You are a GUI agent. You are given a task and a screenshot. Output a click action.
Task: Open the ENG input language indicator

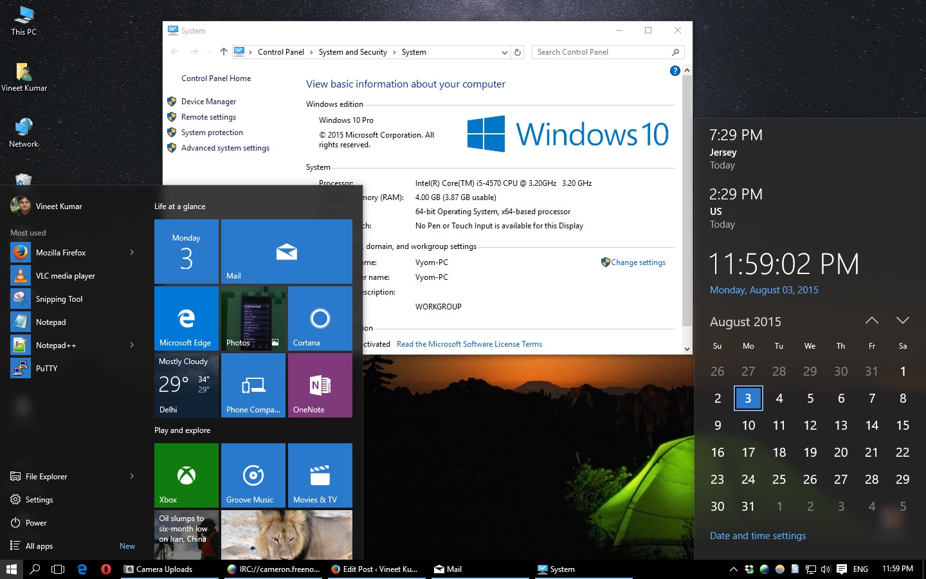pos(860,569)
